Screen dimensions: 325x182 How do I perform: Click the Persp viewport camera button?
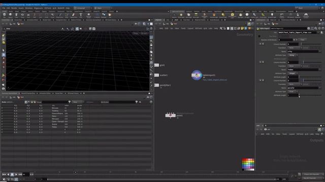click(136, 33)
